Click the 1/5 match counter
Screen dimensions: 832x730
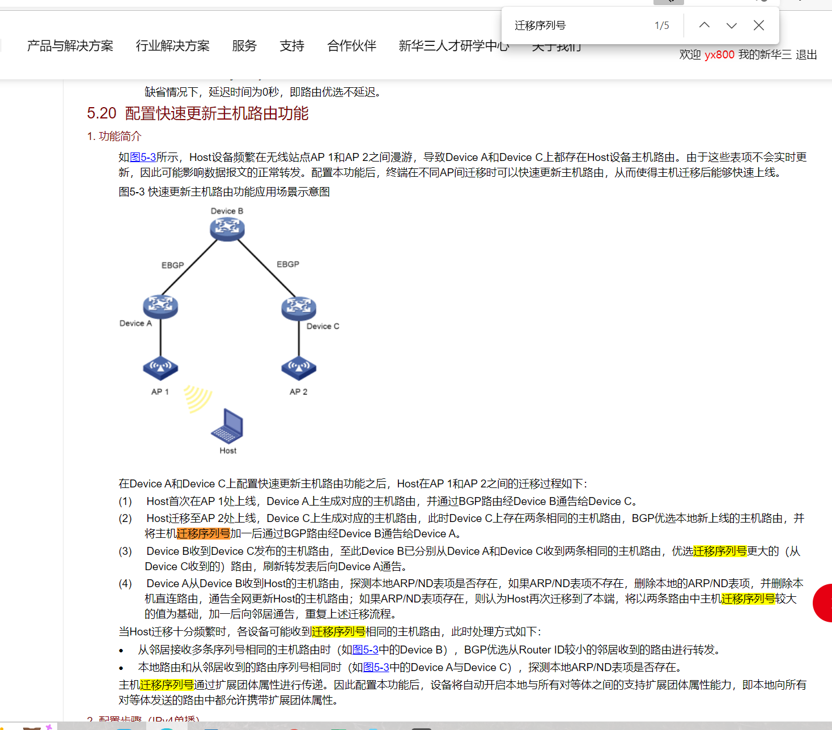coord(662,26)
